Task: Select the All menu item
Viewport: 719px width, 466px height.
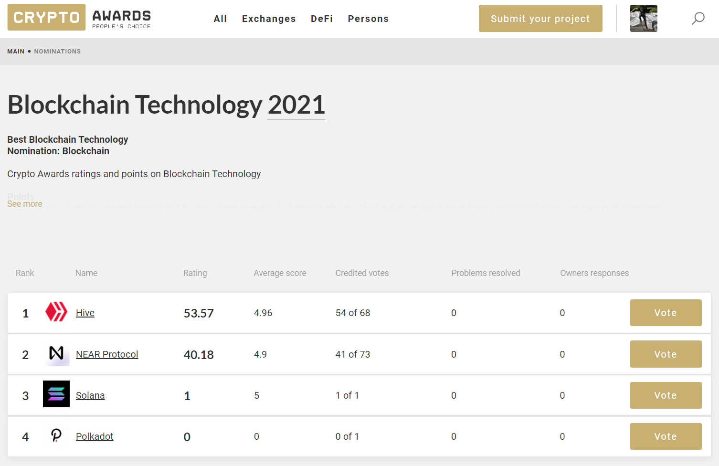Action: [x=220, y=19]
